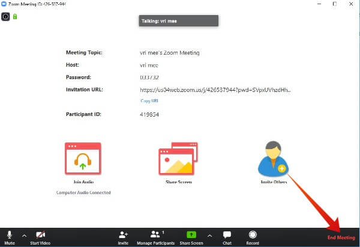Start recording with Record button
The height and width of the screenshot is (247, 360).
[253, 237]
